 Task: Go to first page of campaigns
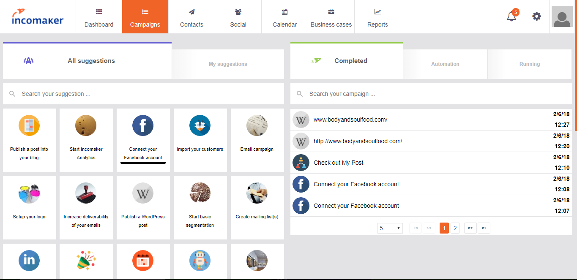pos(416,228)
